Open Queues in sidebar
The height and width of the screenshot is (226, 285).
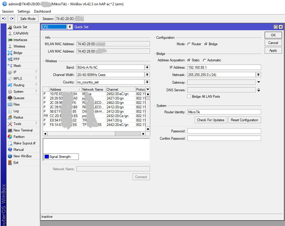[x=19, y=98]
